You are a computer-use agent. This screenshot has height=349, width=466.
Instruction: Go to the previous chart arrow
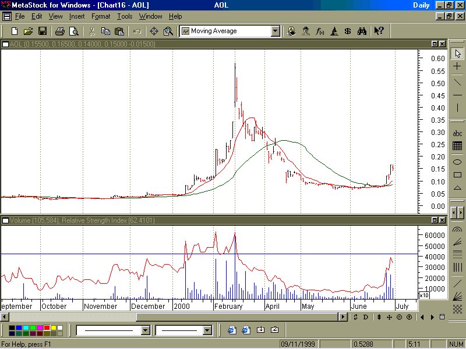point(422,317)
